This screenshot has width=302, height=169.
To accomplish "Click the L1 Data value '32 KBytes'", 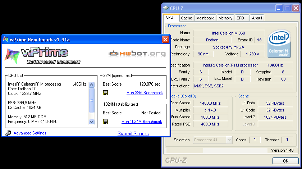I will click(275, 103).
